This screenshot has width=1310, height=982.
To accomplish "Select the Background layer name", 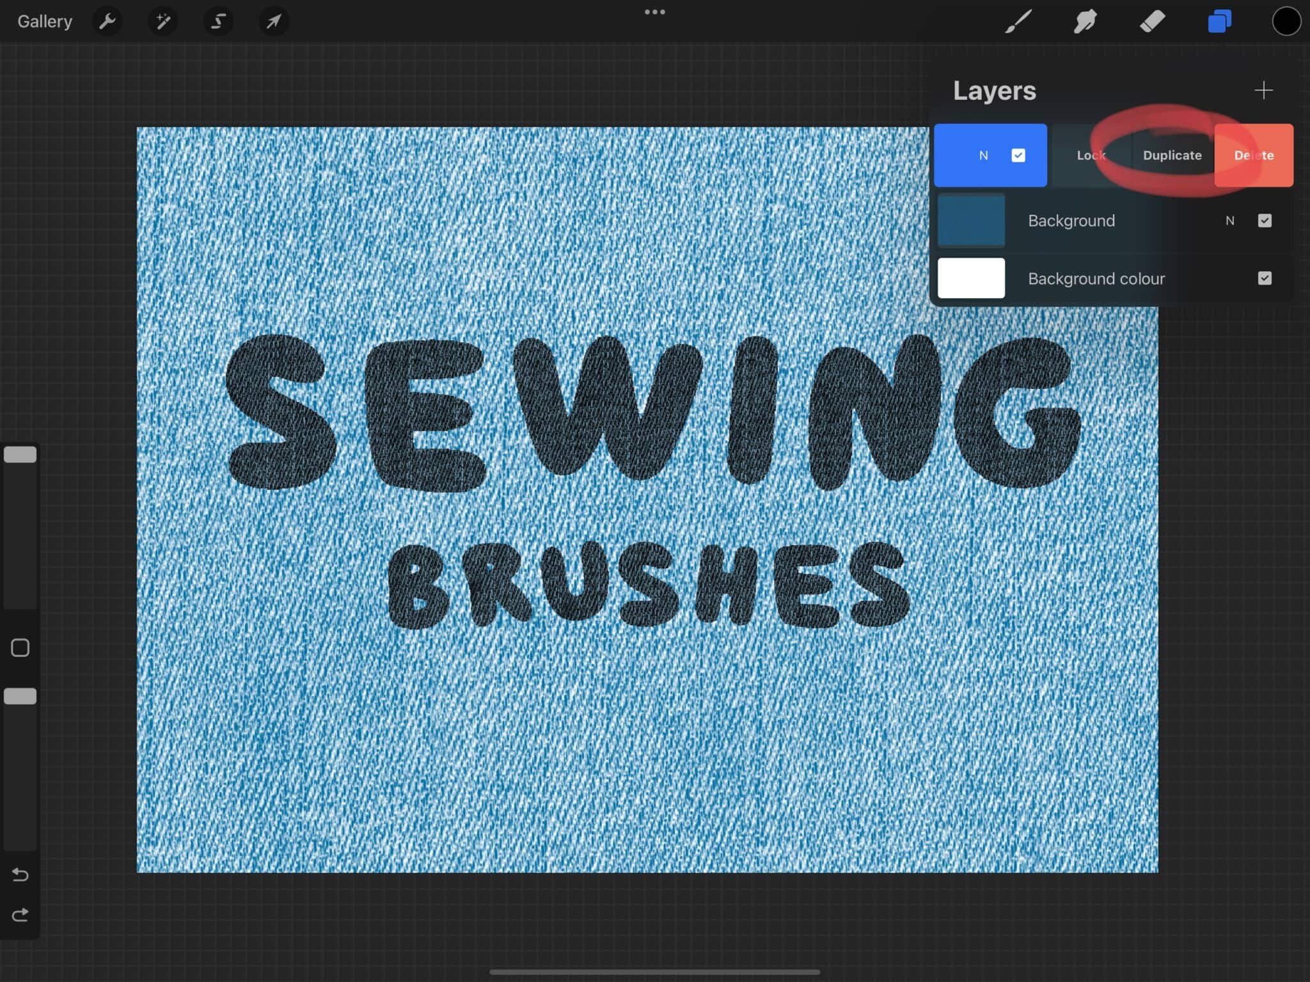I will tap(1071, 221).
